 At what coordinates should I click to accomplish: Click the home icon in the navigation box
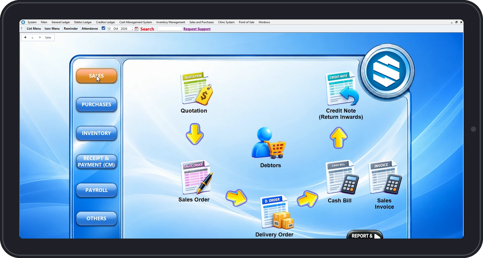(32, 38)
